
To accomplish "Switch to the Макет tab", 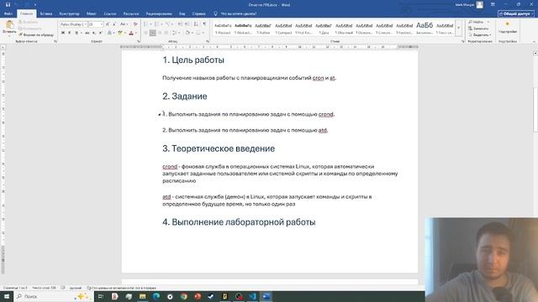I will (92, 13).
